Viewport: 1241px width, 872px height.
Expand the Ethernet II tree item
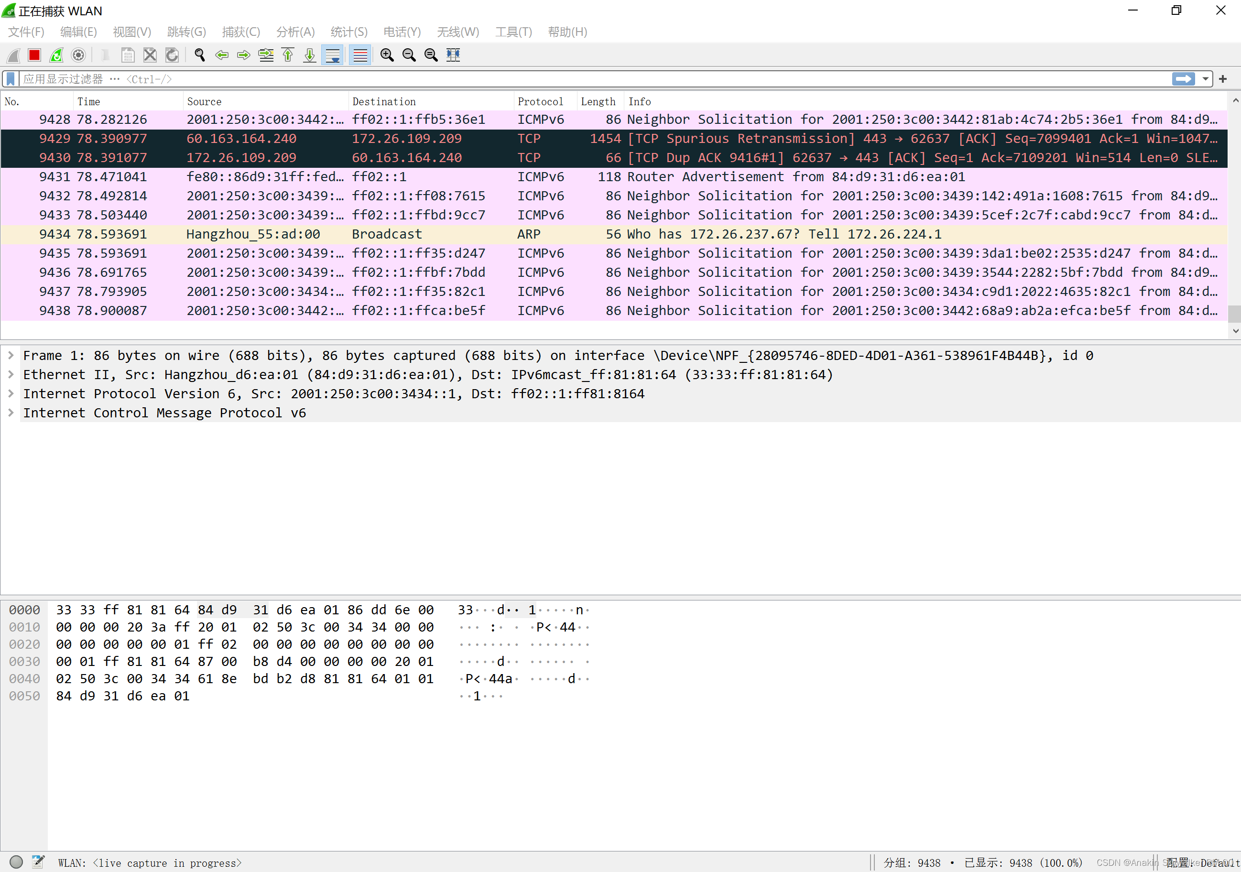[x=11, y=374]
